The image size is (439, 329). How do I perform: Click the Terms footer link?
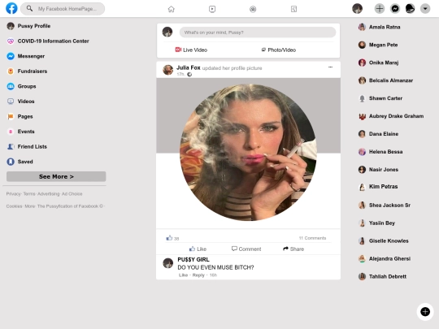coord(29,194)
